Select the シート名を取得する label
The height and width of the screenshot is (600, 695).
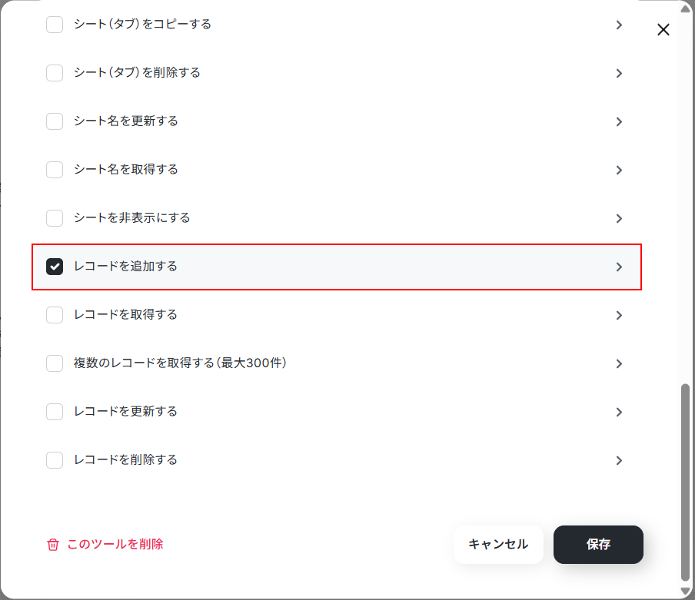(126, 169)
